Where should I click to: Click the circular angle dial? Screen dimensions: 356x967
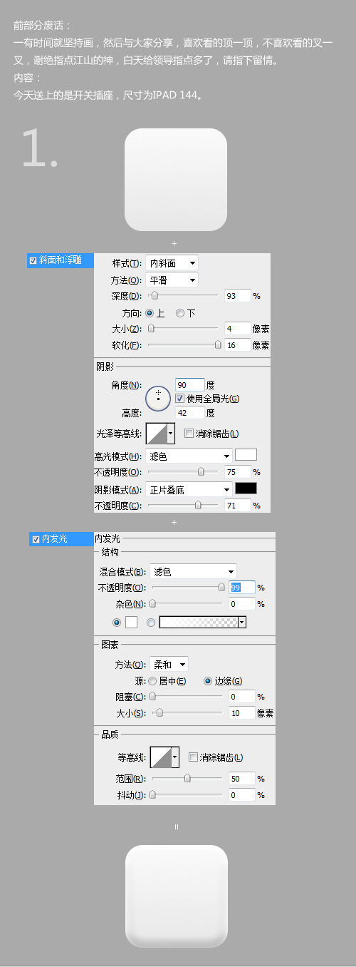[158, 399]
